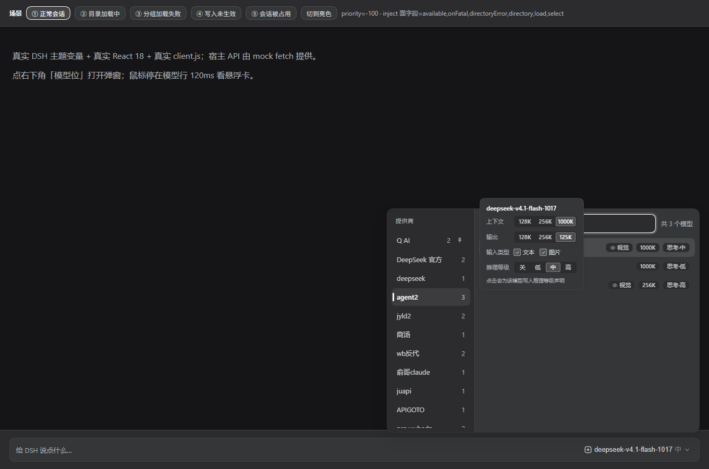This screenshot has height=469, width=709.
Task: Click the 1000K badge on 思考·中 row
Action: click(x=648, y=248)
